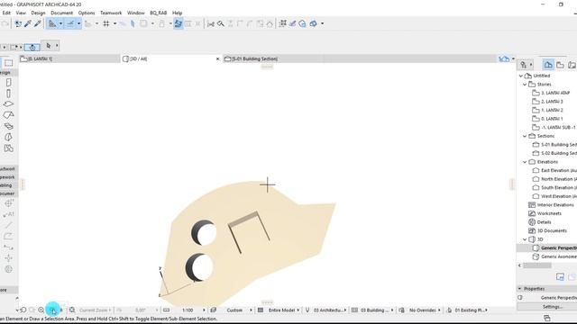Click the Settings... button in Properties
This screenshot has width=577, height=324.
[552, 307]
